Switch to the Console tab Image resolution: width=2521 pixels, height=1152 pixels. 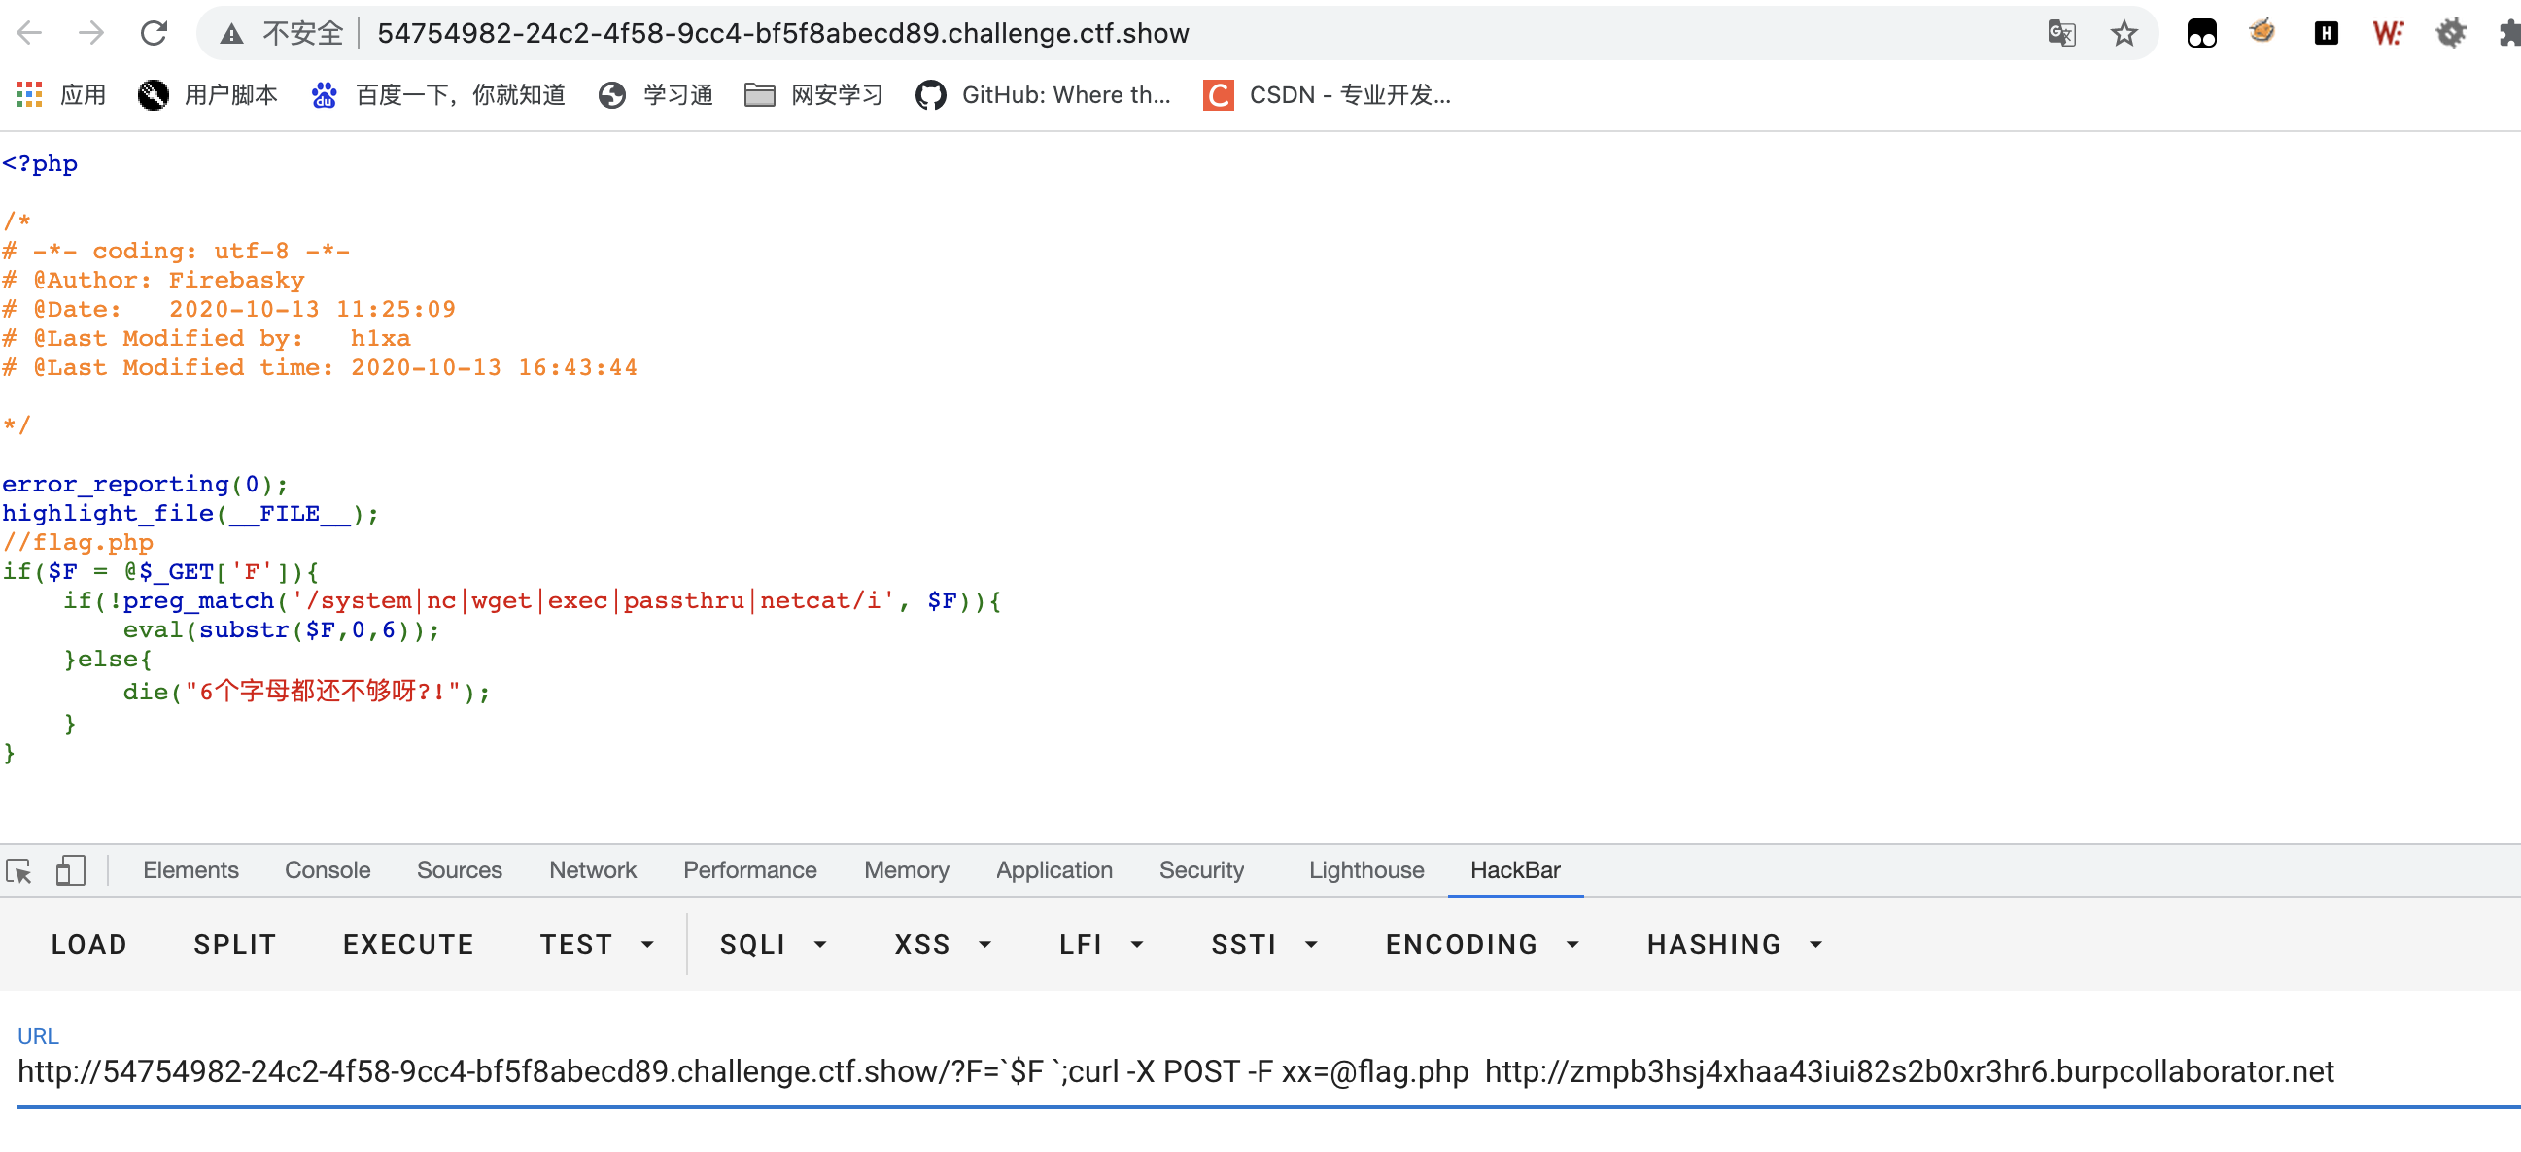[327, 869]
